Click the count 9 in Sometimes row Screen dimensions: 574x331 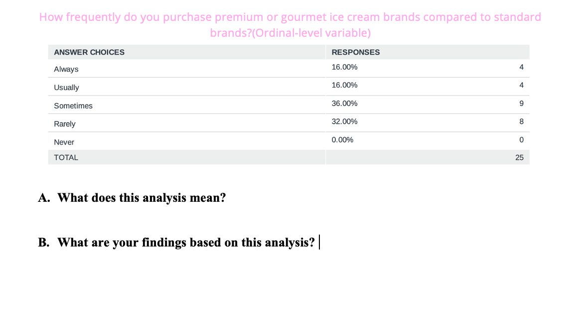tap(521, 103)
